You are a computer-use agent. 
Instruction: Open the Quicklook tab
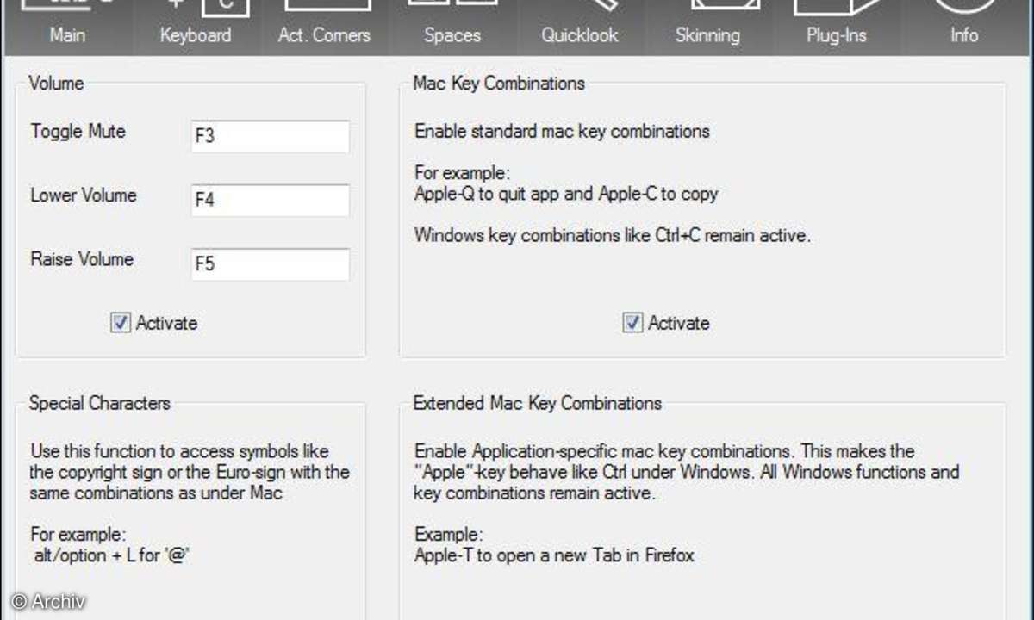(580, 28)
